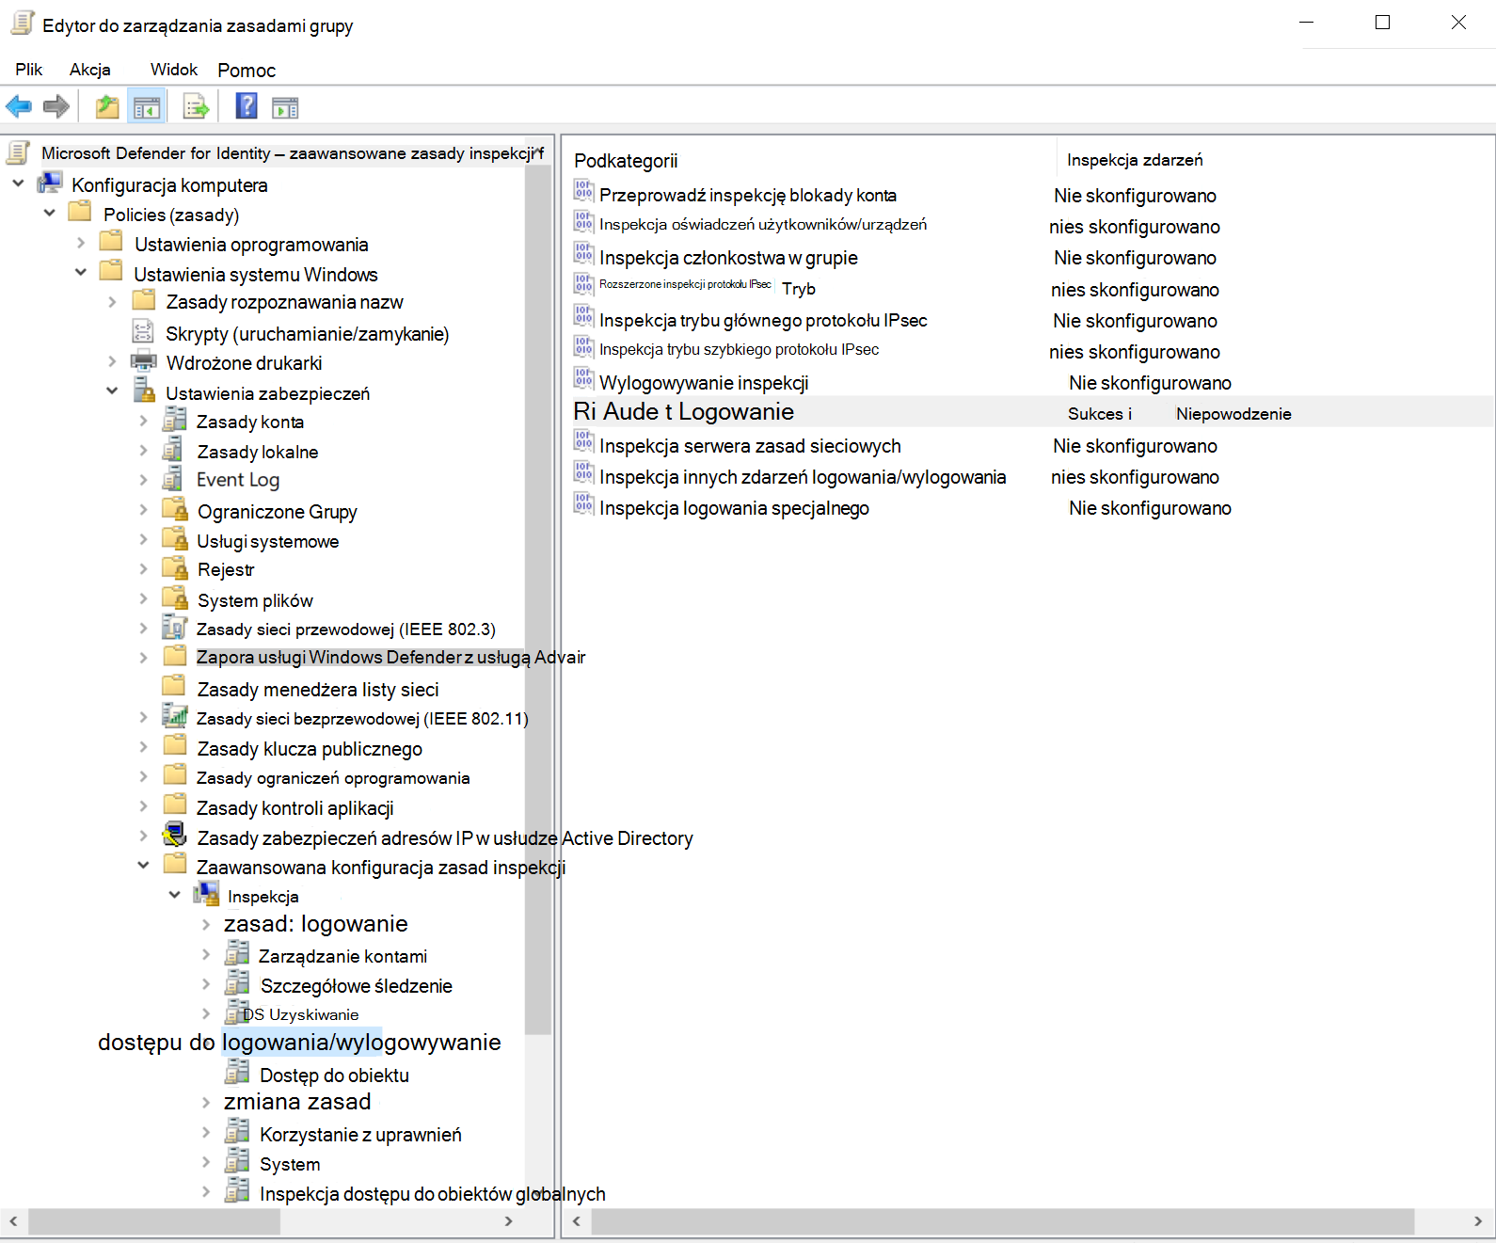
Task: Click the Ustawienia zabezpieczeń lock icon
Action: click(x=144, y=390)
